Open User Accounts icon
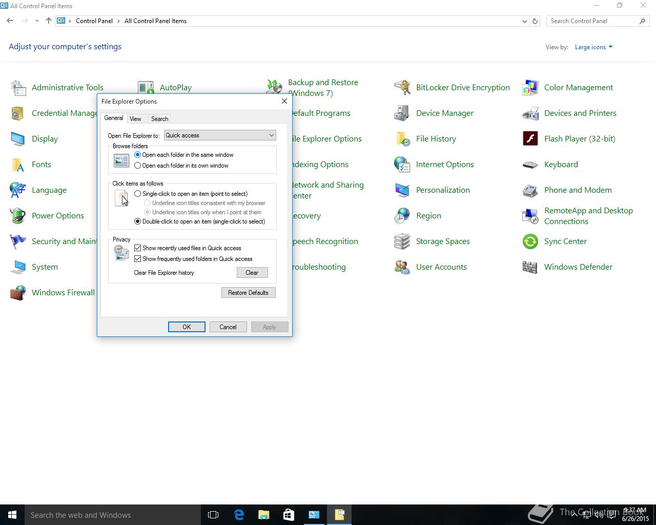Image resolution: width=656 pixels, height=525 pixels. coord(402,267)
